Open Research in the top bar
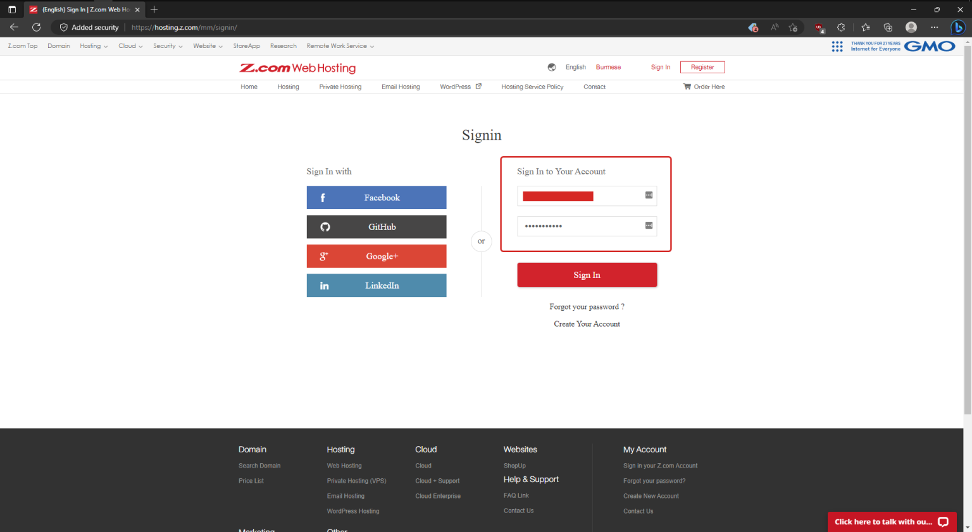The height and width of the screenshot is (532, 972). pos(283,46)
